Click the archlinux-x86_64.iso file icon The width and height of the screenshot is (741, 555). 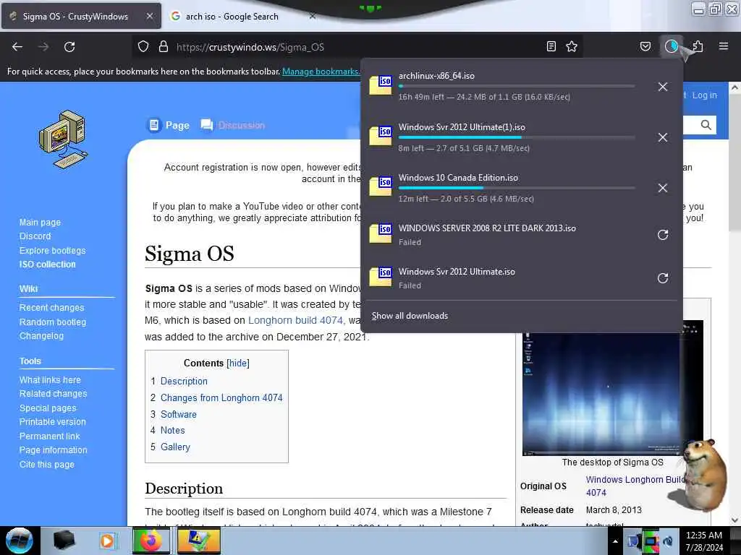[x=381, y=85]
